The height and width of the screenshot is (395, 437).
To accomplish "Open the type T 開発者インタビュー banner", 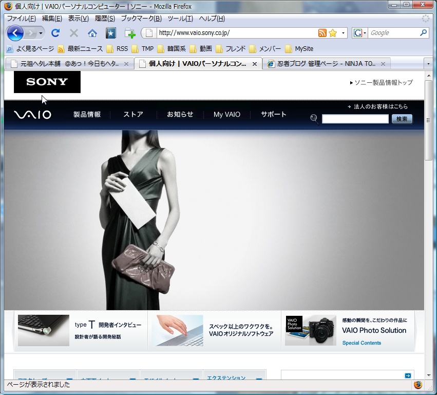I will pos(81,331).
